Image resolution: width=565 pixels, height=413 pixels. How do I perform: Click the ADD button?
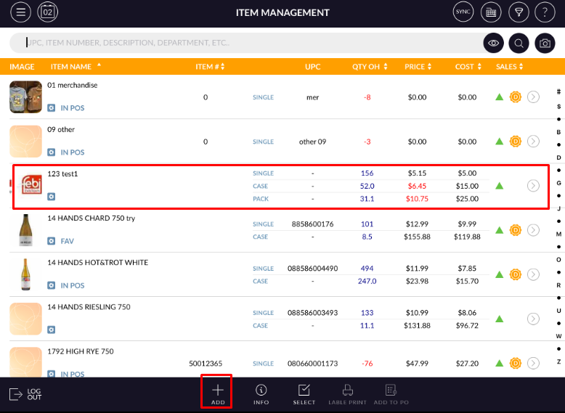tap(218, 394)
